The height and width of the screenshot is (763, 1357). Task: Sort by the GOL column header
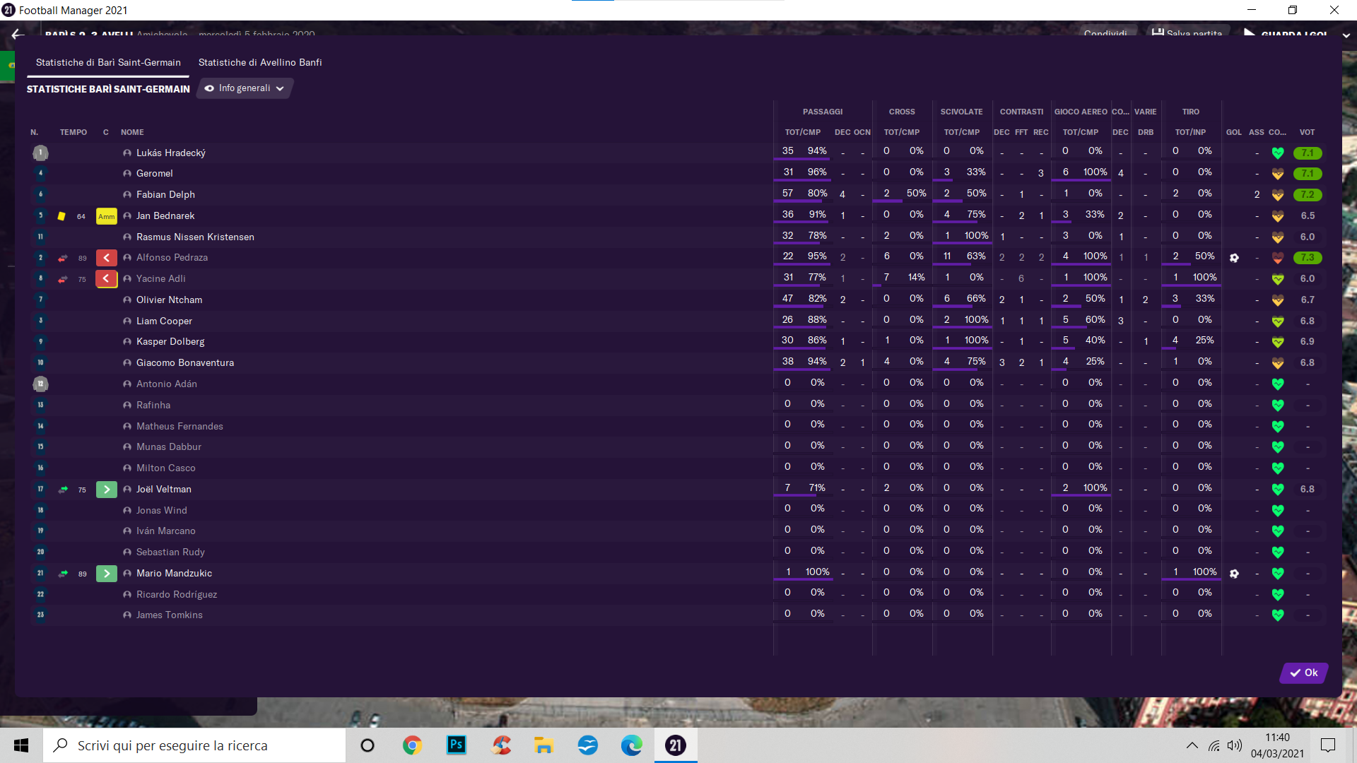pos(1233,132)
